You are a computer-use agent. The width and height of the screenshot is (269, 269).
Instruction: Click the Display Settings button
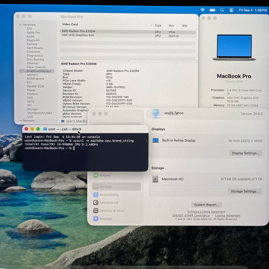246,153
